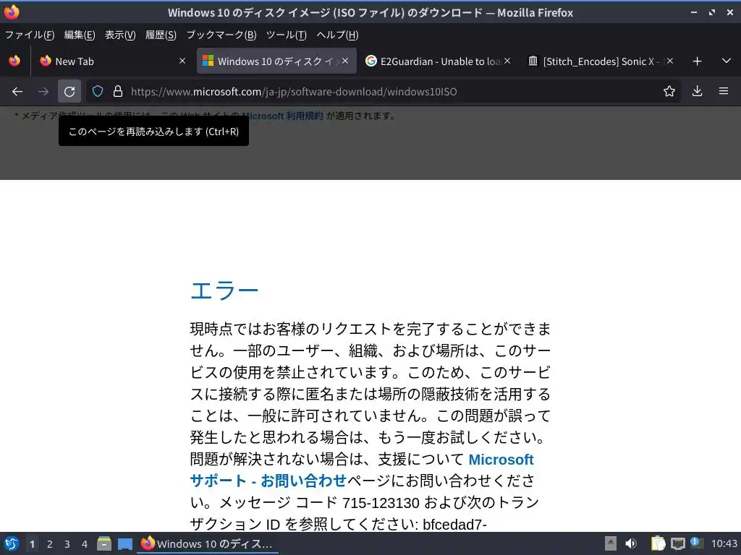Open the Microsoft 利用規約 link
Image resolution: width=741 pixels, height=555 pixels.
283,116
